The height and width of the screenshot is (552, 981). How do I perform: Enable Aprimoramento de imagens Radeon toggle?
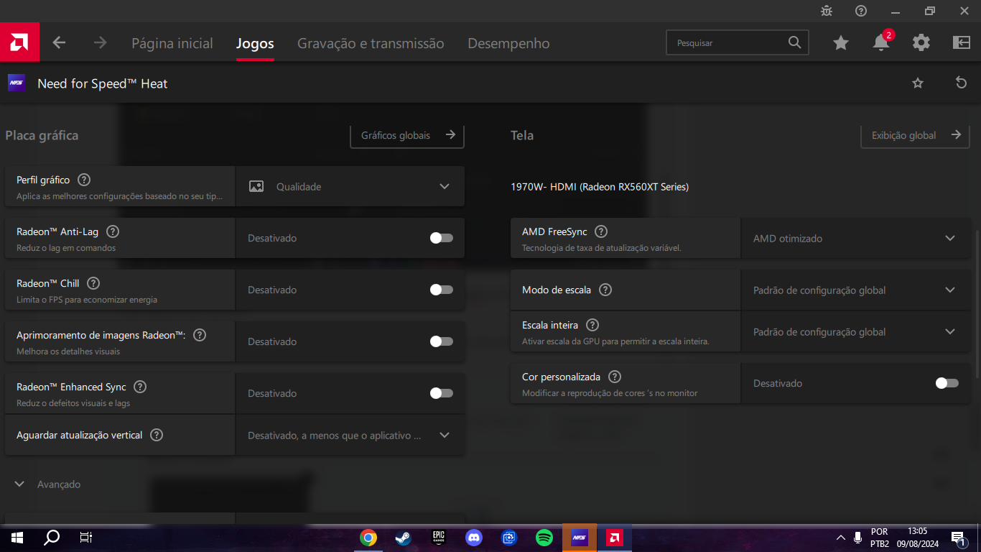tap(442, 341)
